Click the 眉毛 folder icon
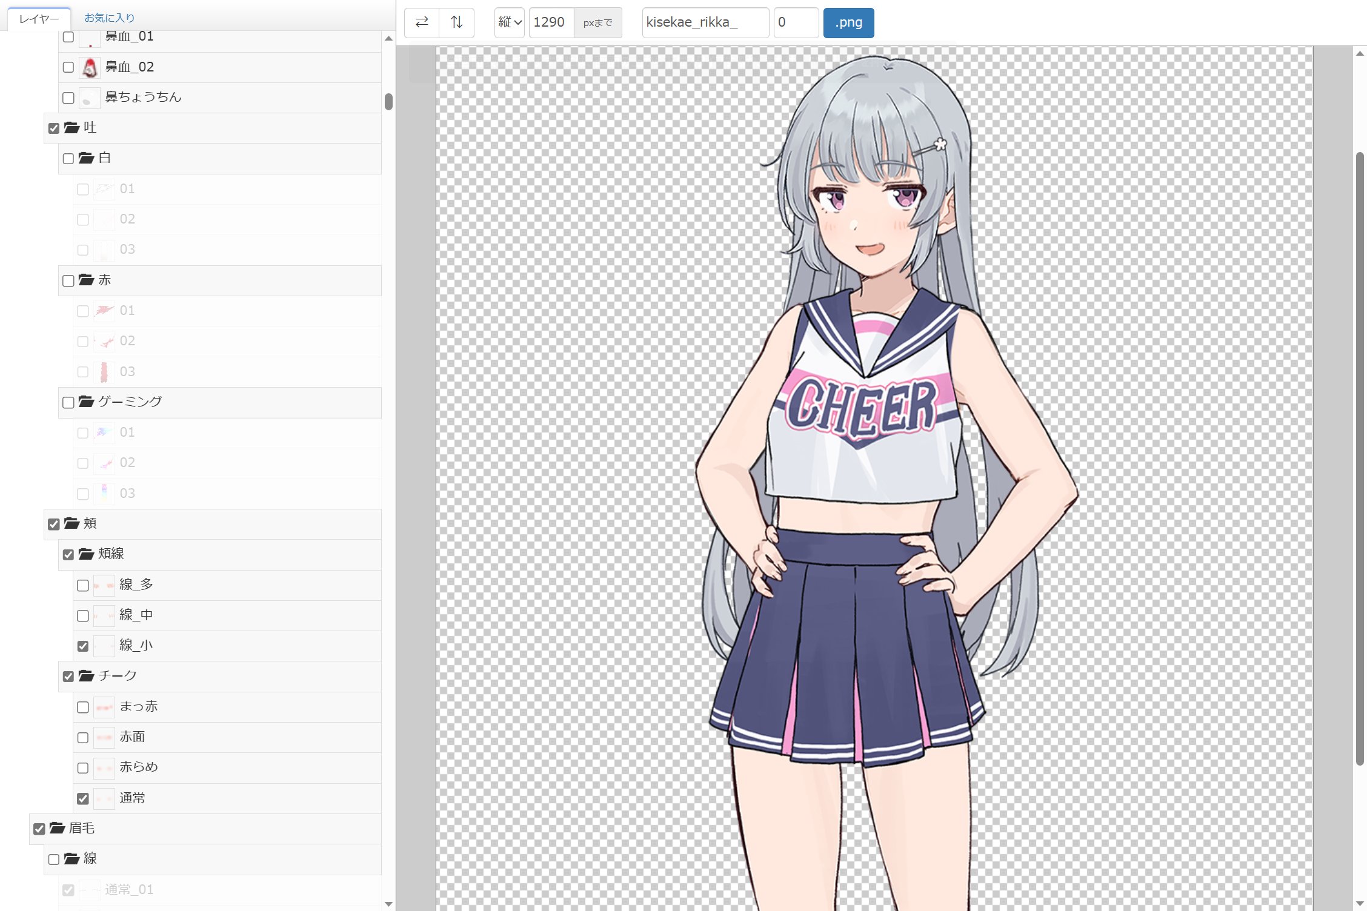The image size is (1367, 911). (58, 827)
